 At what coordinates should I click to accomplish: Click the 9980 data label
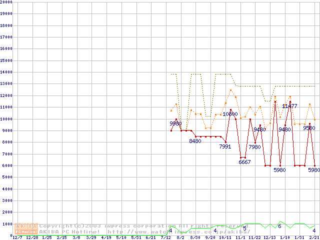(175, 123)
